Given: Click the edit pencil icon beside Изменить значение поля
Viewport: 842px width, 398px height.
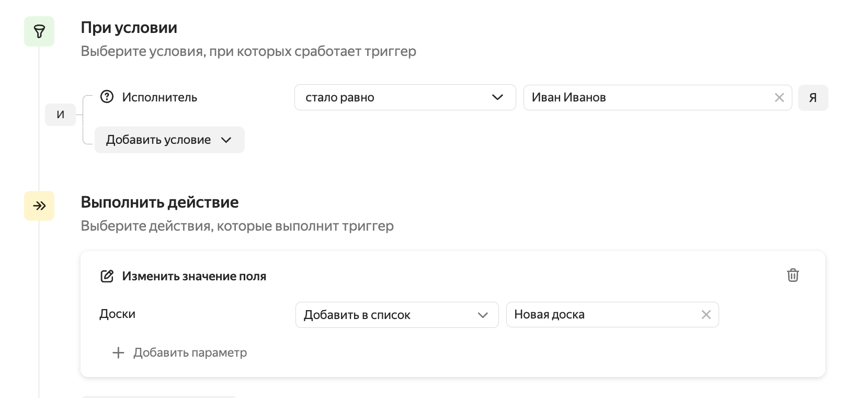Looking at the screenshot, I should (107, 276).
